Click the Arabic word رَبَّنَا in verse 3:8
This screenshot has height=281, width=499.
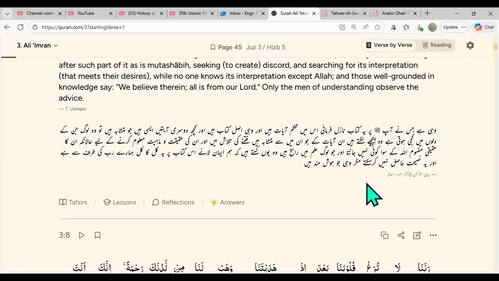tap(423, 268)
